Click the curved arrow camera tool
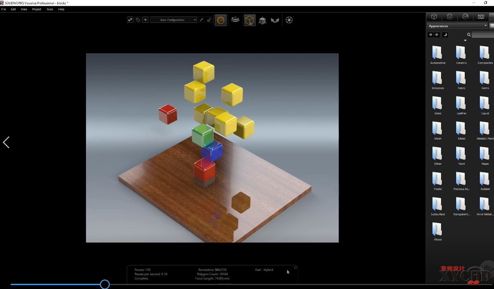This screenshot has height=289, width=494. pos(275,20)
